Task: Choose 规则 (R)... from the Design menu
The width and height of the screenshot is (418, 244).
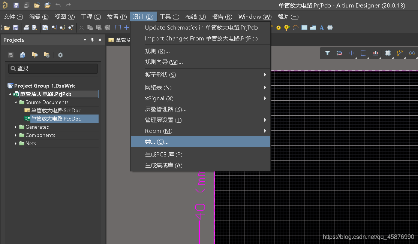Action: pyautogui.click(x=200, y=51)
